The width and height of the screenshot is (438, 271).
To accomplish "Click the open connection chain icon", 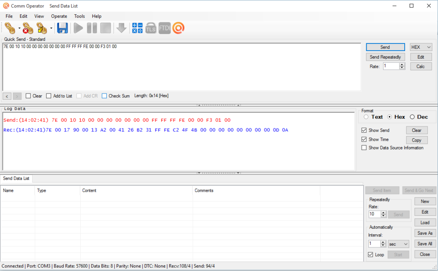I will click(x=10, y=28).
